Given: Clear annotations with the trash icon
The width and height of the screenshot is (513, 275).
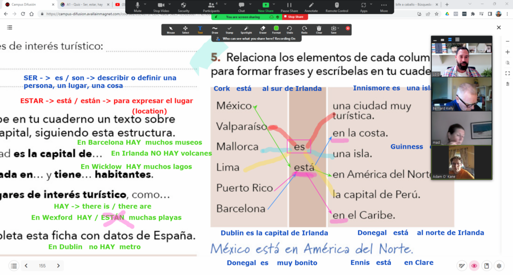Looking at the screenshot, I should (x=319, y=29).
